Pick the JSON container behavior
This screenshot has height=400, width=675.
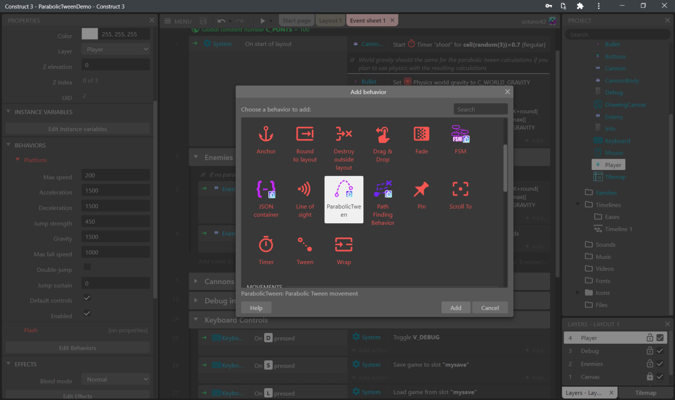click(x=266, y=200)
